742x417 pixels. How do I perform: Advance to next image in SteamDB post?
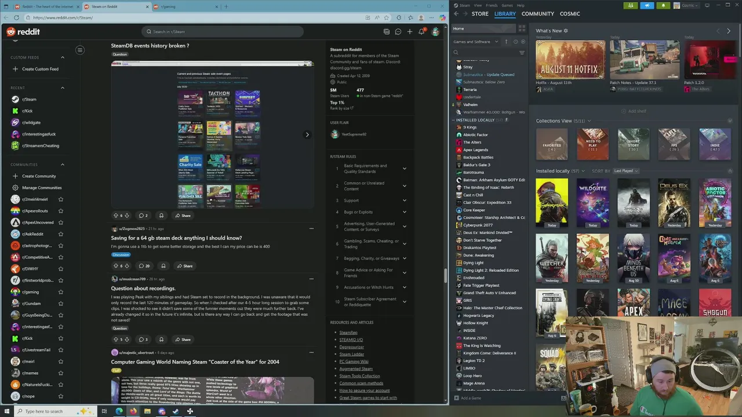(307, 134)
